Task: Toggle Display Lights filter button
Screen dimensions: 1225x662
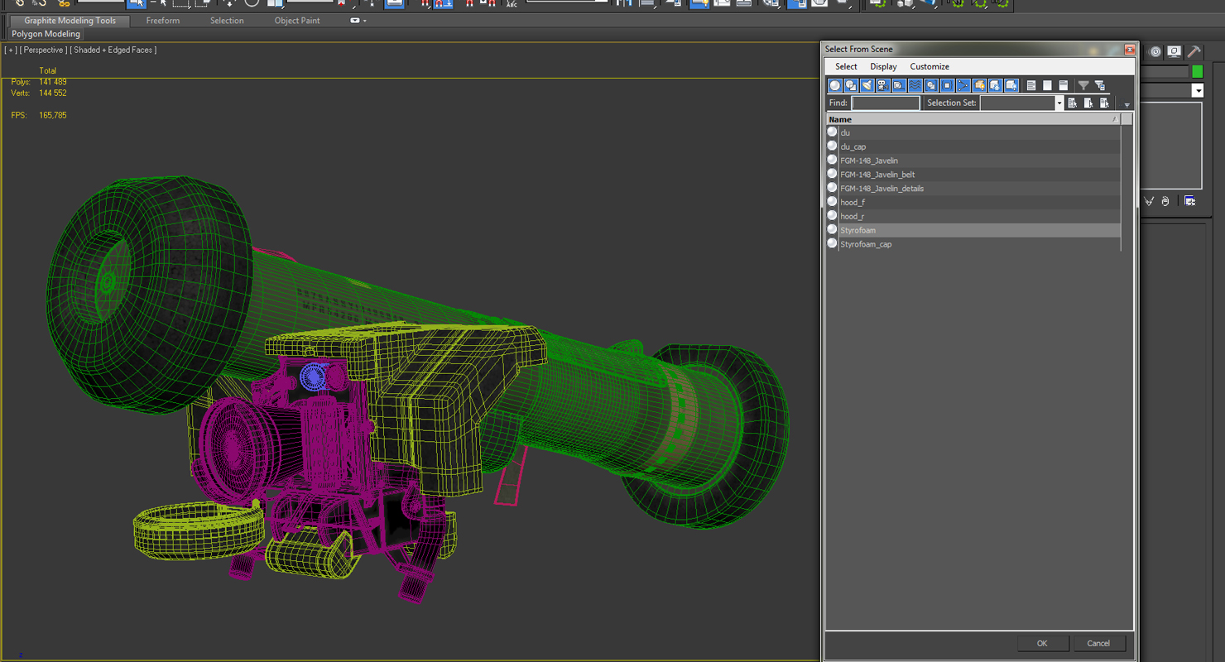Action: tap(867, 85)
